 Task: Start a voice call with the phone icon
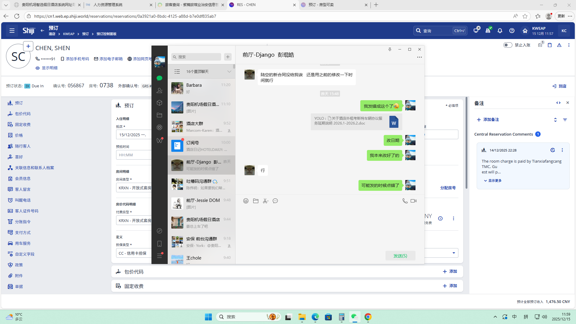point(405,201)
